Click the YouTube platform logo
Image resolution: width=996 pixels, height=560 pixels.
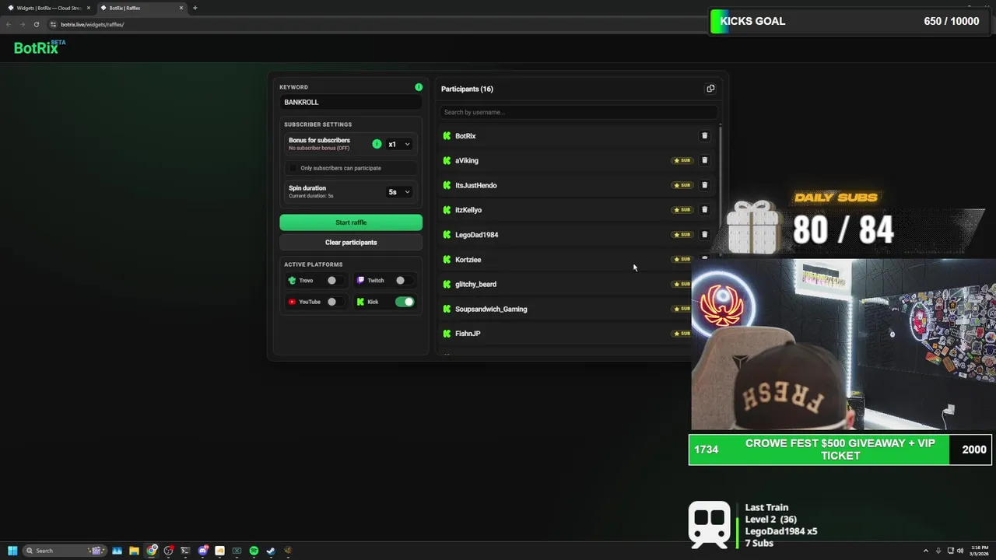[292, 302]
